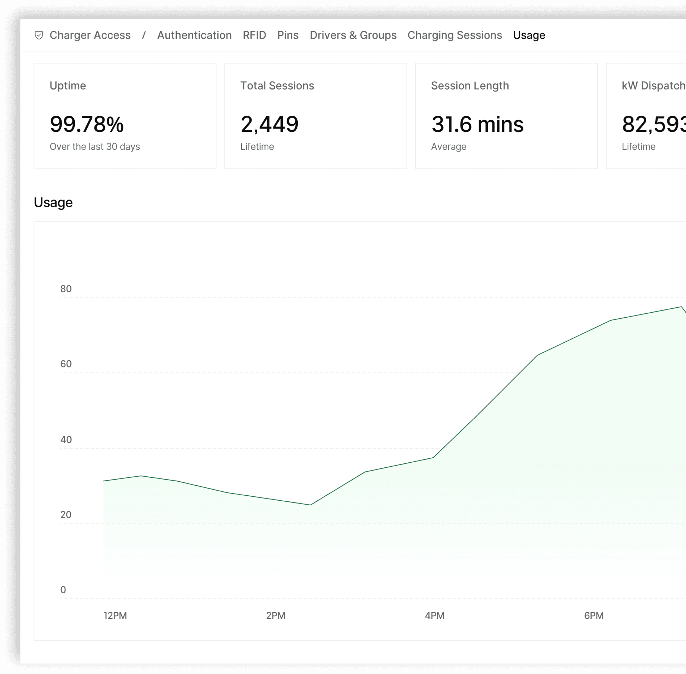Click the kW Dispatch card title

[653, 86]
